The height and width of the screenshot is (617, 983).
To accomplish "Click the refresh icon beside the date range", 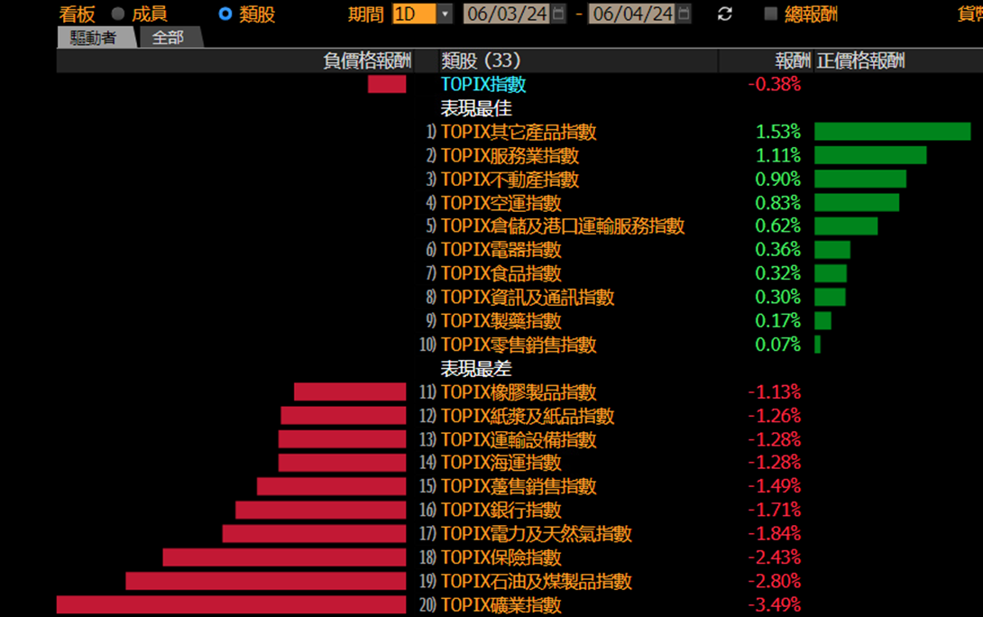I will coord(725,14).
